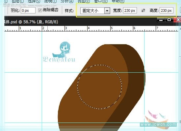The image size is (181, 131).
Task: Open the 样式 style dropdown arrow
Action: 107,11
